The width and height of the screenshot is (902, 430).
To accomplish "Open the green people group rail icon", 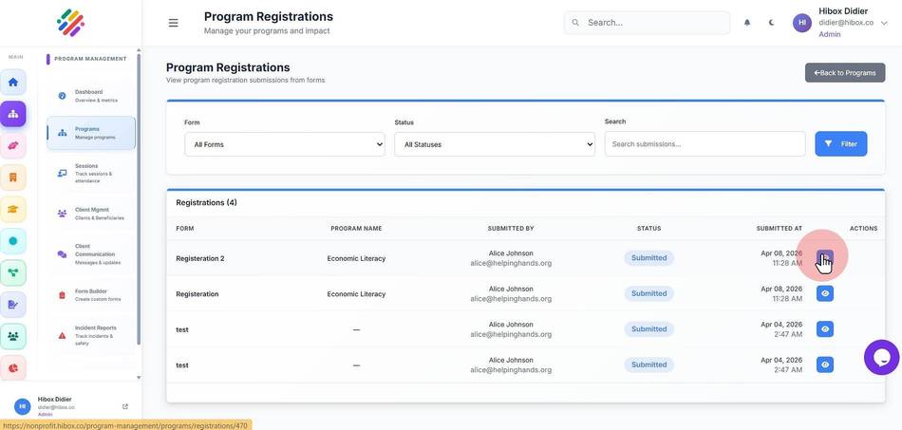I will [x=12, y=336].
